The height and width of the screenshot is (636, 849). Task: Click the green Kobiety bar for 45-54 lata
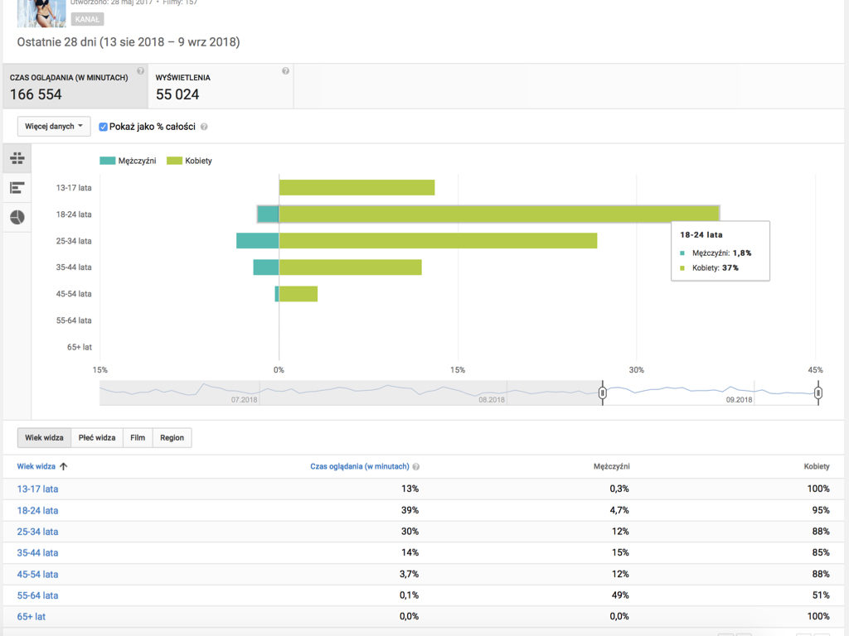pos(298,294)
